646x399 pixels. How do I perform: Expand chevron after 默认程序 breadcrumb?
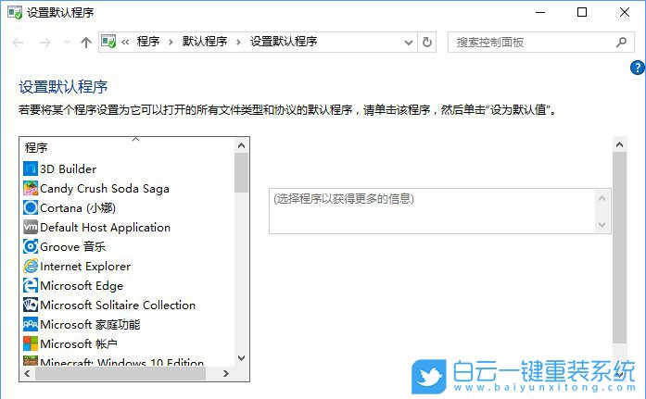click(x=238, y=42)
